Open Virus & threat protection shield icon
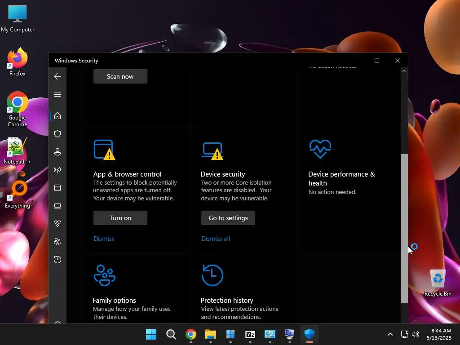Image resolution: width=460 pixels, height=345 pixels. [x=57, y=134]
